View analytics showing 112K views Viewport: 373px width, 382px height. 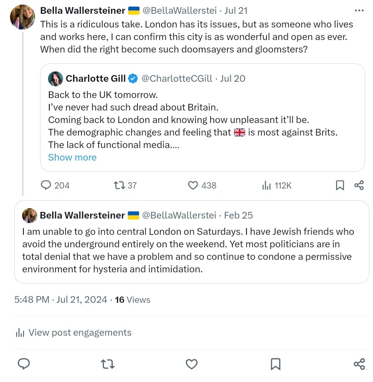point(277,186)
